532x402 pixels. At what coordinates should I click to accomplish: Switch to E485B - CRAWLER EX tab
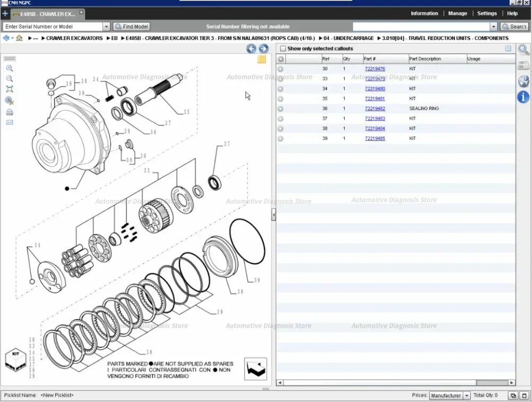[47, 14]
